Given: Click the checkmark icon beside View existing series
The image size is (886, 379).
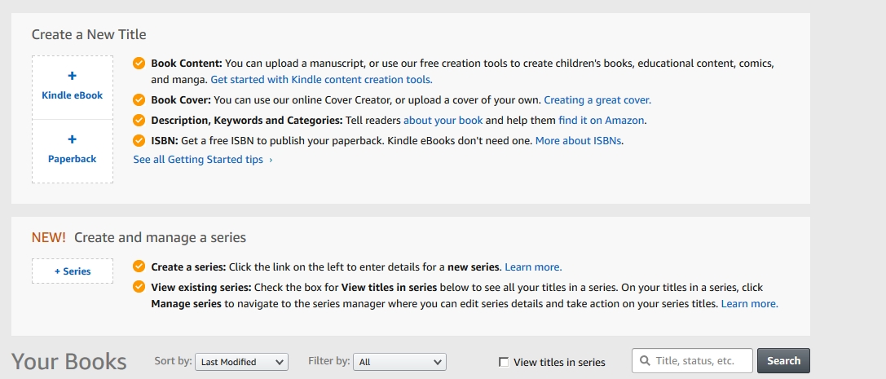Looking at the screenshot, I should coord(139,287).
